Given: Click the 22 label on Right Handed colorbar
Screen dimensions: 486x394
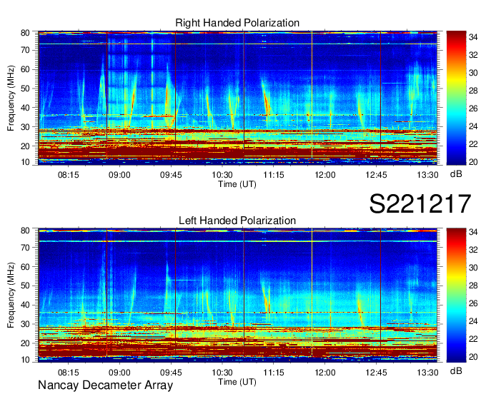Looking at the screenshot, I should [x=473, y=144].
